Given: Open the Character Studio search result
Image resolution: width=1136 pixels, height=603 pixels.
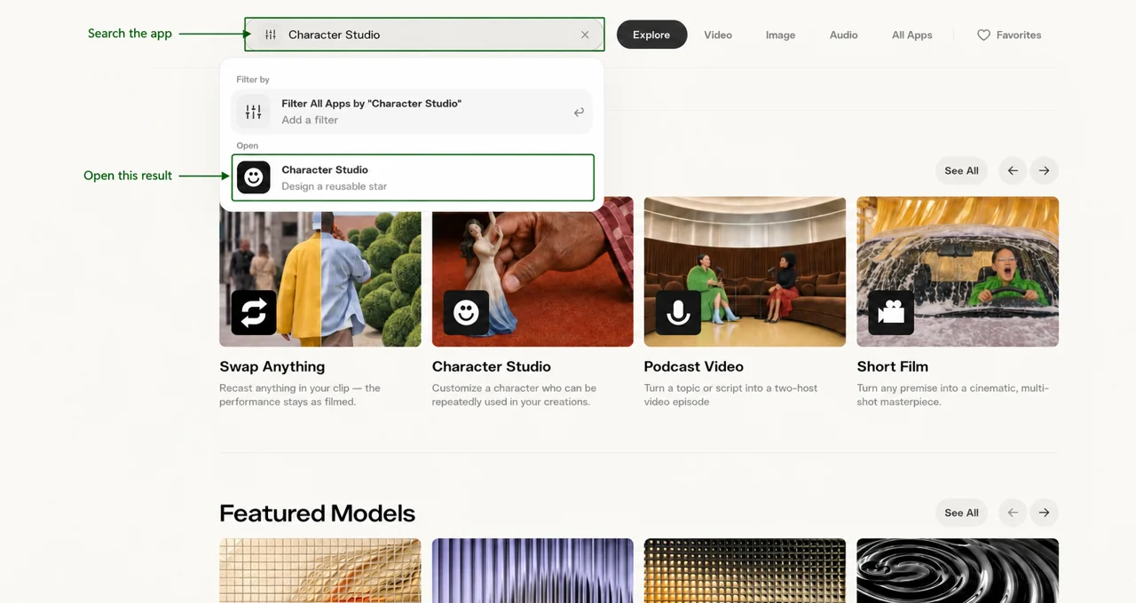Looking at the screenshot, I should 413,177.
